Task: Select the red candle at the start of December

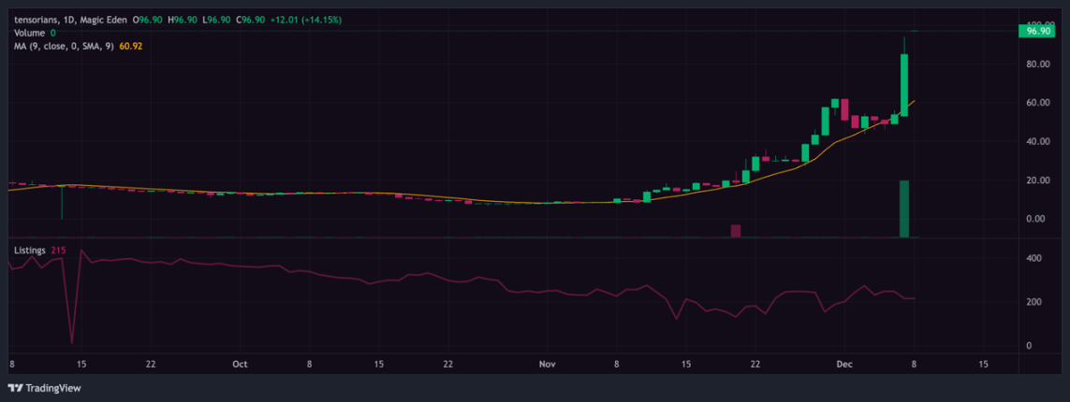Action: point(844,109)
